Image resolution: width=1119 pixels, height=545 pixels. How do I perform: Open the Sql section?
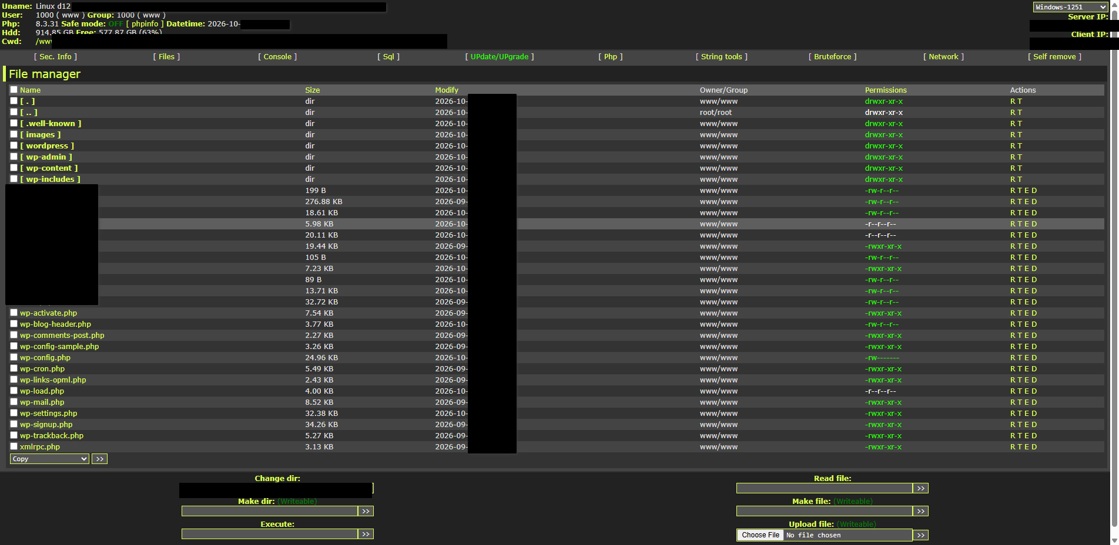pyautogui.click(x=388, y=57)
